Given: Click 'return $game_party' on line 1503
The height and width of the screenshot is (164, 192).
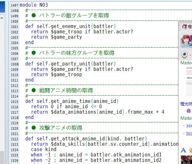Looking at the screenshot, I should (x=57, y=37).
